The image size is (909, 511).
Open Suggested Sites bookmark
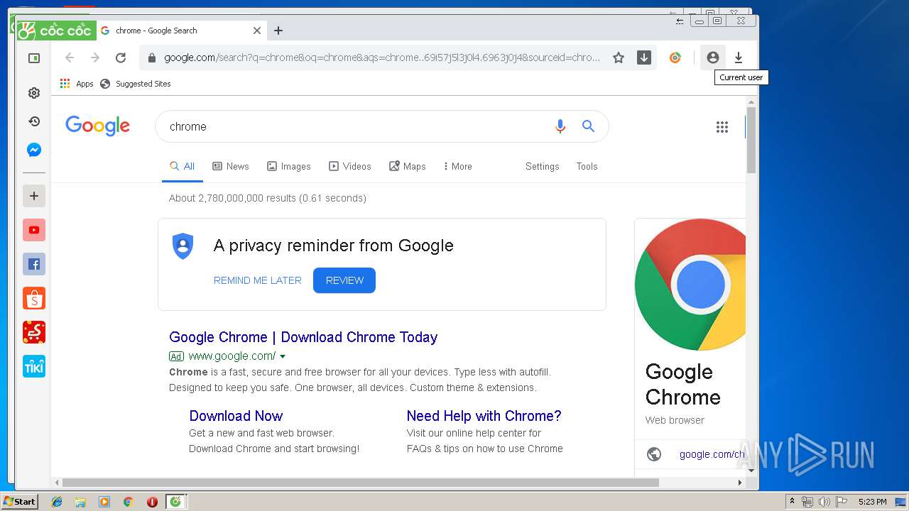pos(136,84)
